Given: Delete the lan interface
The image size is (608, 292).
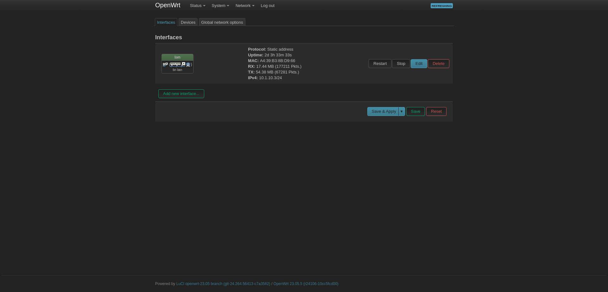Looking at the screenshot, I should 439,64.
